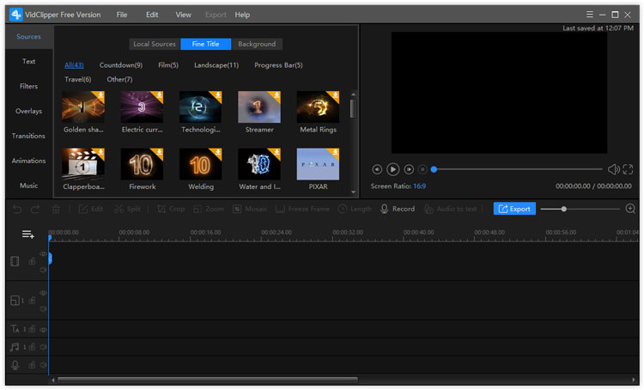Open the Zoom tool in toolbar
644x390 pixels.
[x=209, y=210]
